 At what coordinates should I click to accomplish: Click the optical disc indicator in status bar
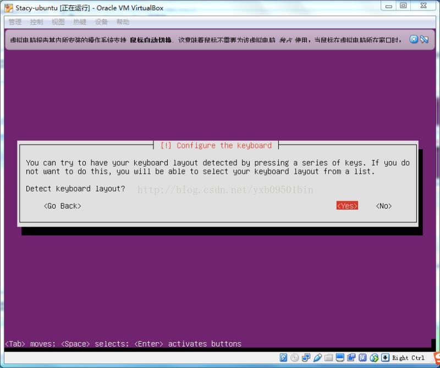pos(295,358)
